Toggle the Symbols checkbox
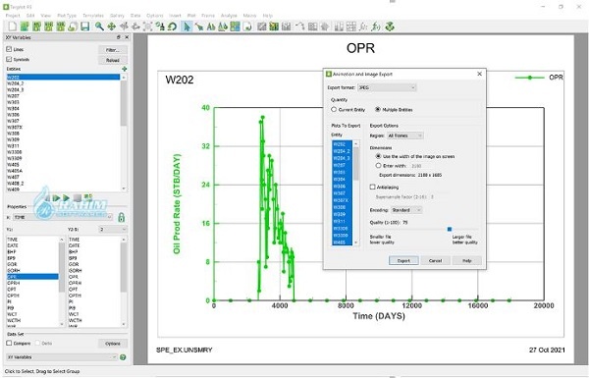 coord(9,59)
